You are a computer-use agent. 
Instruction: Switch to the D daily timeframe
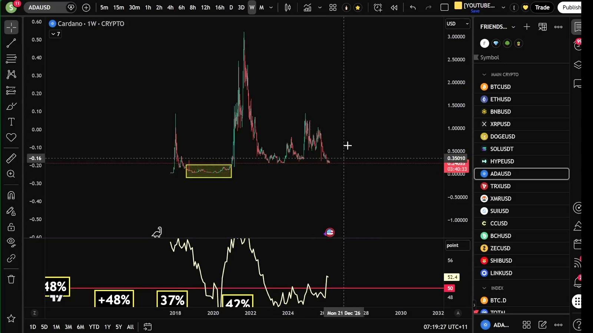(231, 7)
